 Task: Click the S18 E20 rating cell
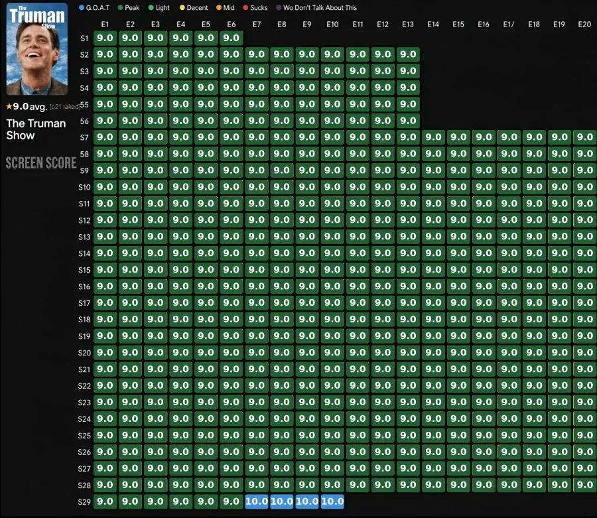(585, 319)
